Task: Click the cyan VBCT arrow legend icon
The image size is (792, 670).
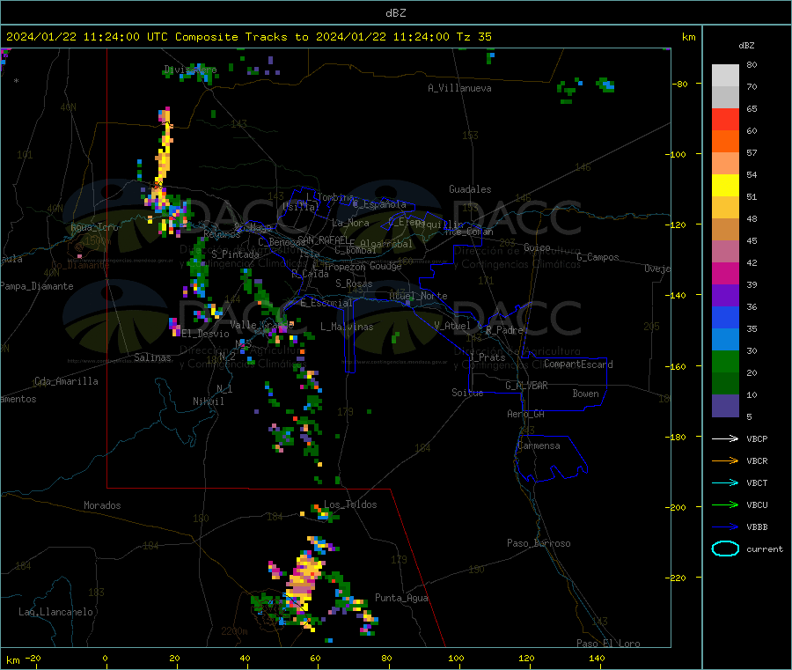Action: pos(725,482)
